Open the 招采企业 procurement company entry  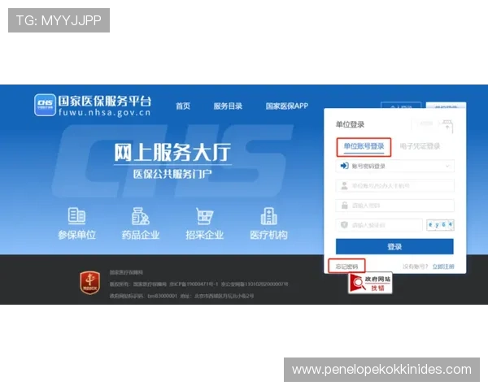[204, 223]
